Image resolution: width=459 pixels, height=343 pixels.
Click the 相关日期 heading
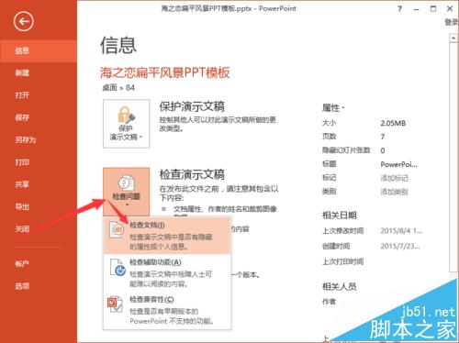[x=340, y=216]
